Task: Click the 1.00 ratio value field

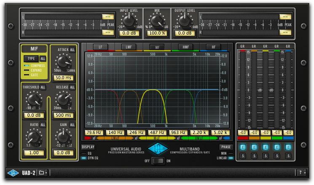Action: pyautogui.click(x=34, y=153)
